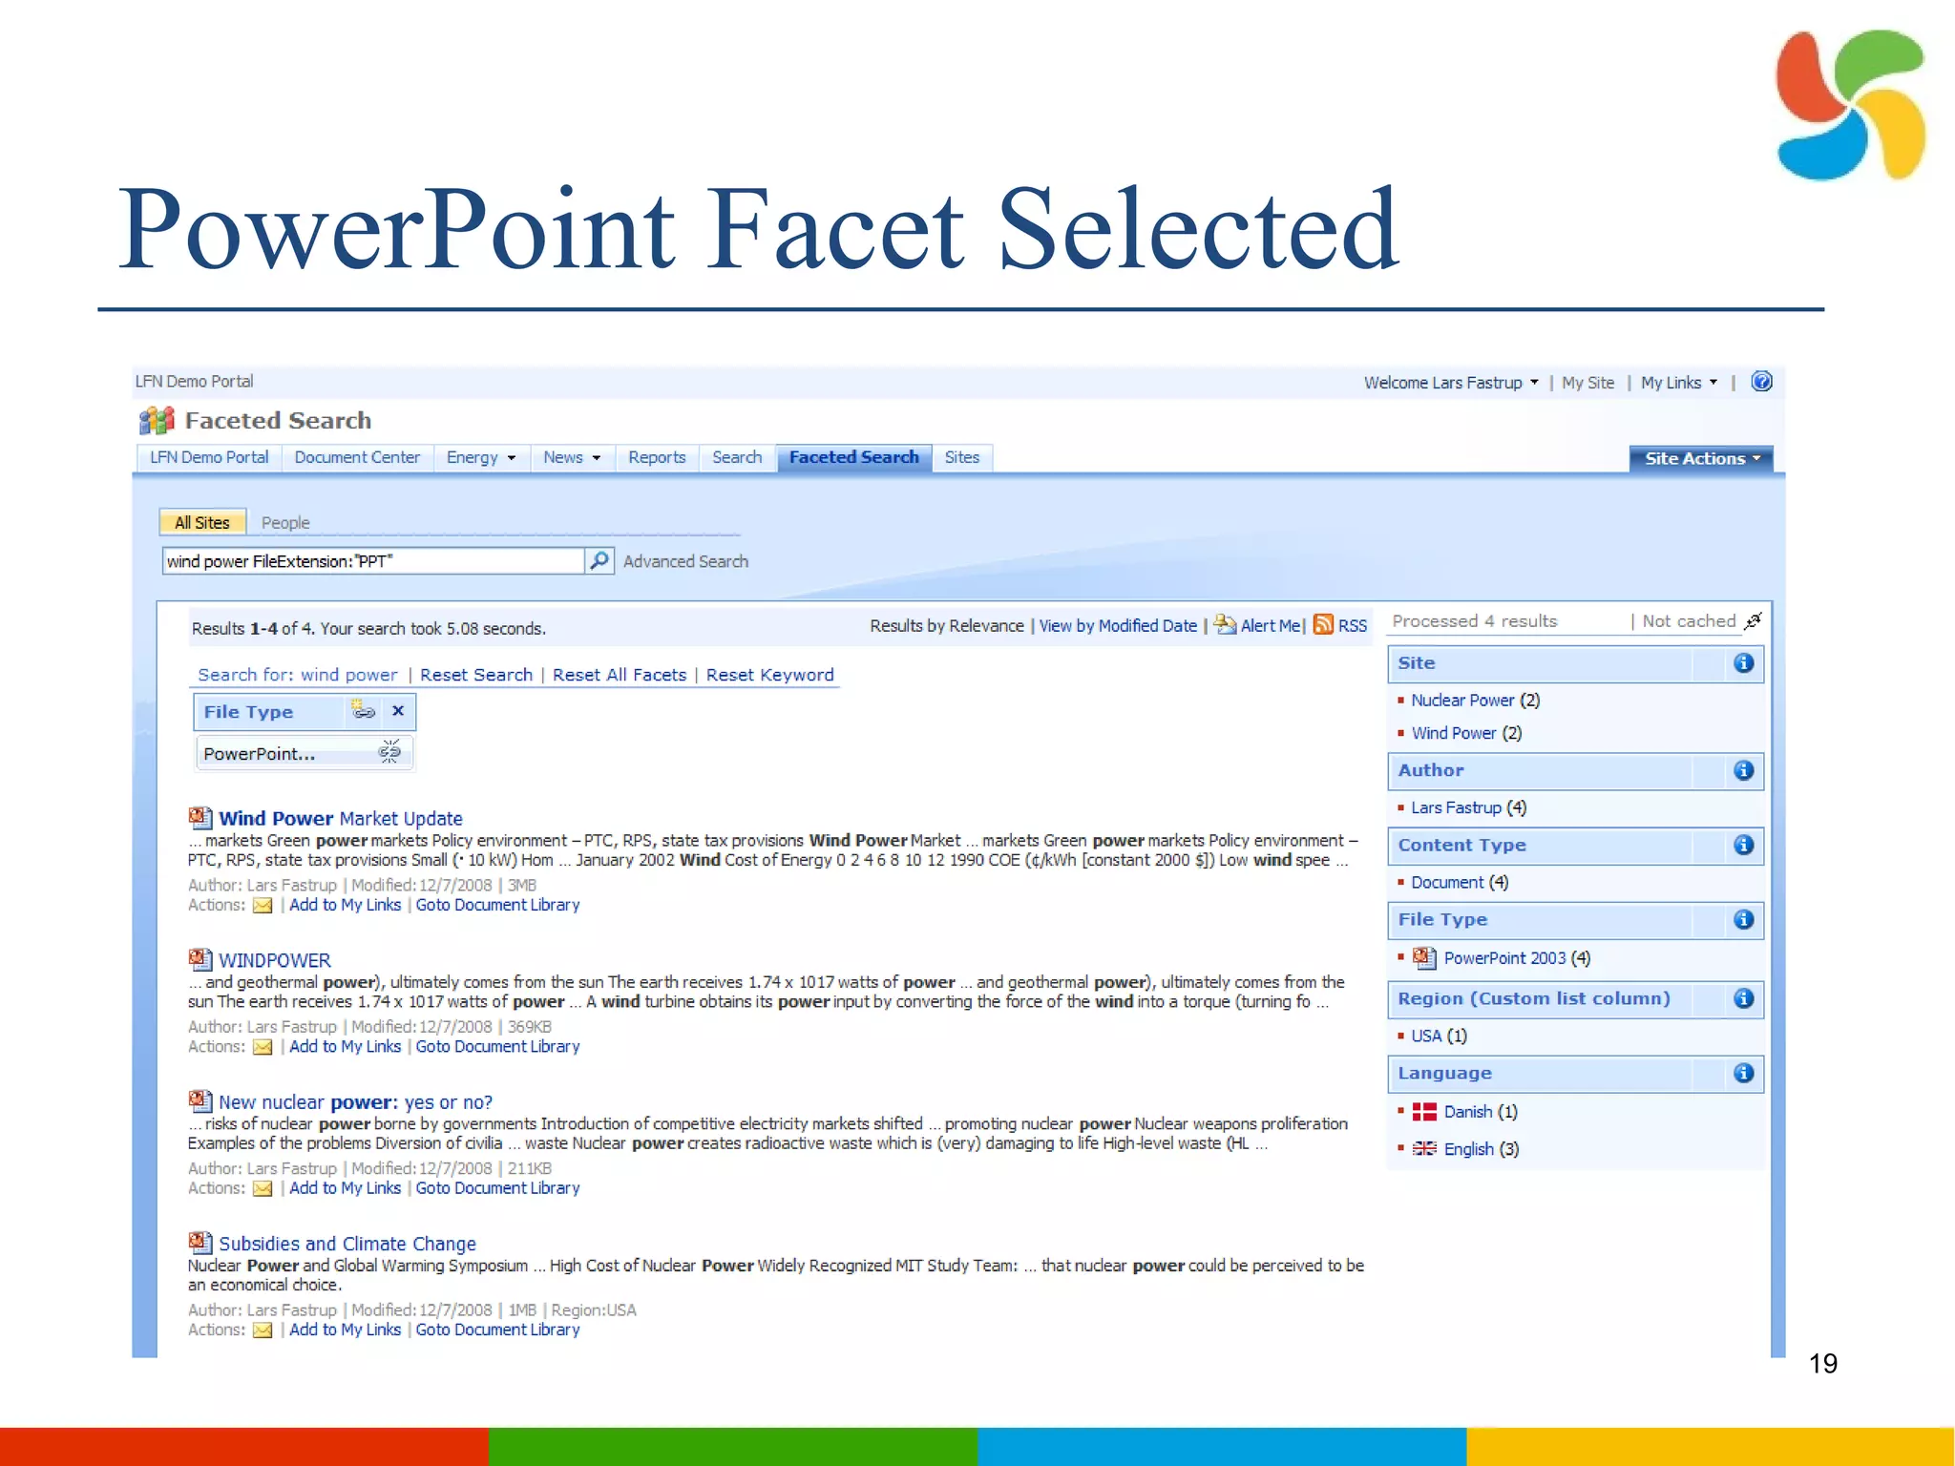
Task: Open New nuclear power: yes or no? result
Action: (x=356, y=1101)
